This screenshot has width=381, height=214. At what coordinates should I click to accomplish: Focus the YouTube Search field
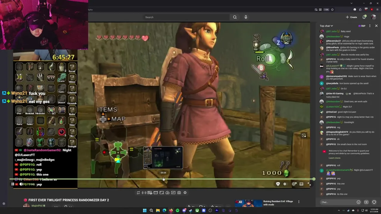tap(187, 17)
